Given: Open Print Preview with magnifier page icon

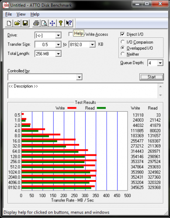Looking at the screenshot, I should [x=44, y=23].
